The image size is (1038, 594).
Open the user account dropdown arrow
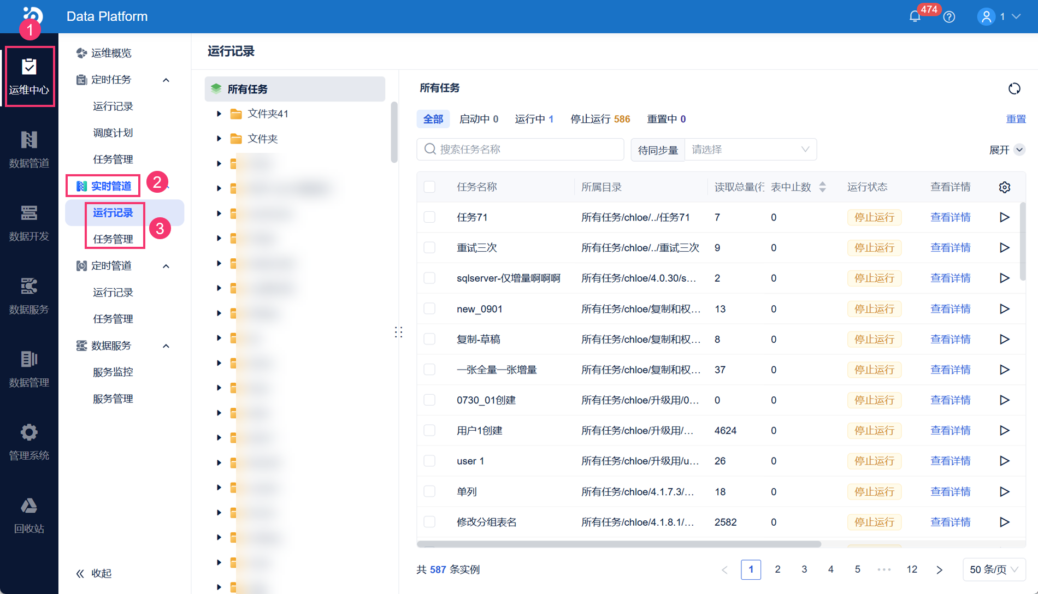point(1016,16)
